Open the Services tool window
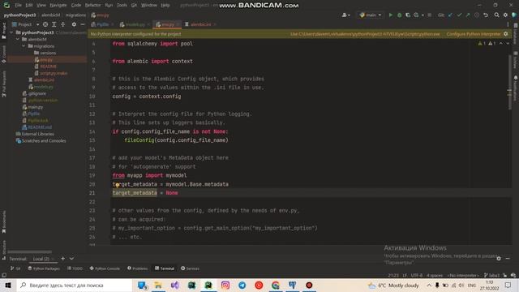Image resolution: width=519 pixels, height=292 pixels. click(190, 268)
